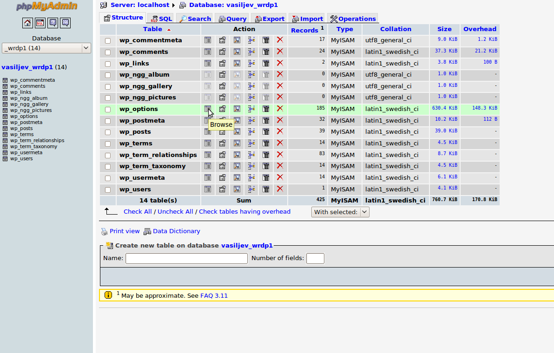Image resolution: width=554 pixels, height=353 pixels.
Task: Sort by the Size column header
Action: click(444, 29)
